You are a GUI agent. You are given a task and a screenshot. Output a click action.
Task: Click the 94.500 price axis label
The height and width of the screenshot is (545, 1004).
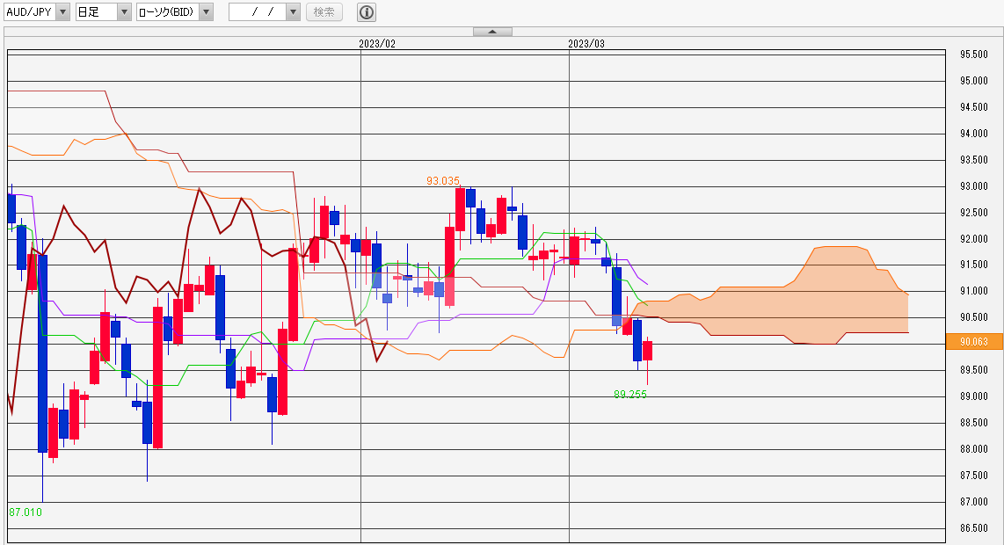(974, 107)
